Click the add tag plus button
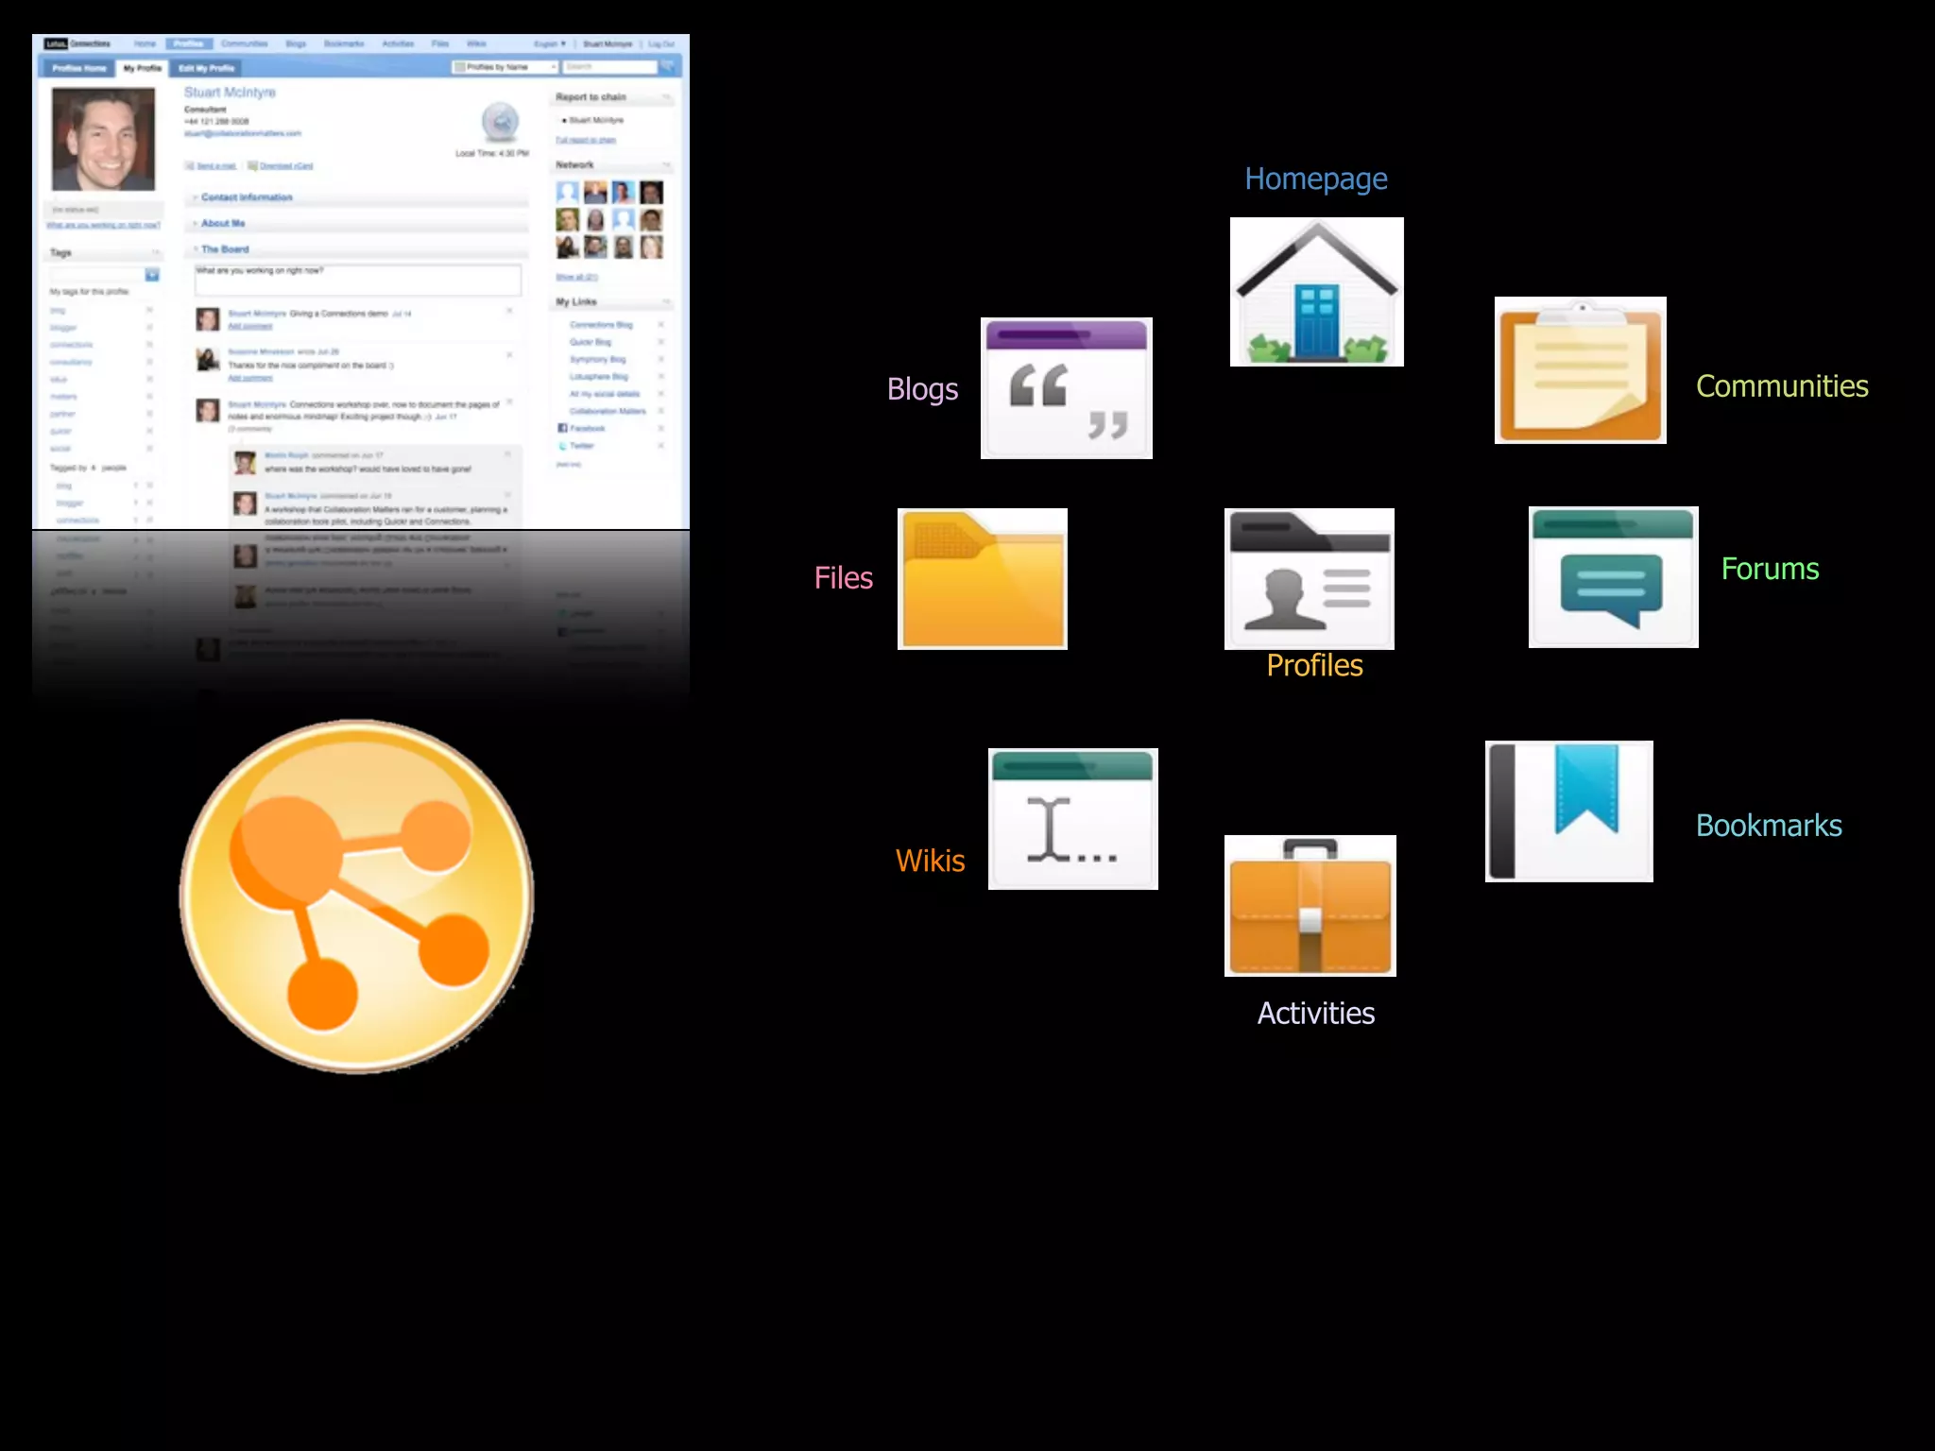 pyautogui.click(x=152, y=275)
